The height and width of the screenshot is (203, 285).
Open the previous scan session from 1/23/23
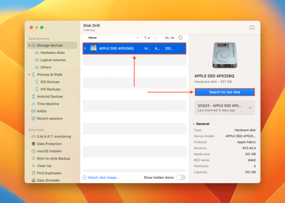225,108
